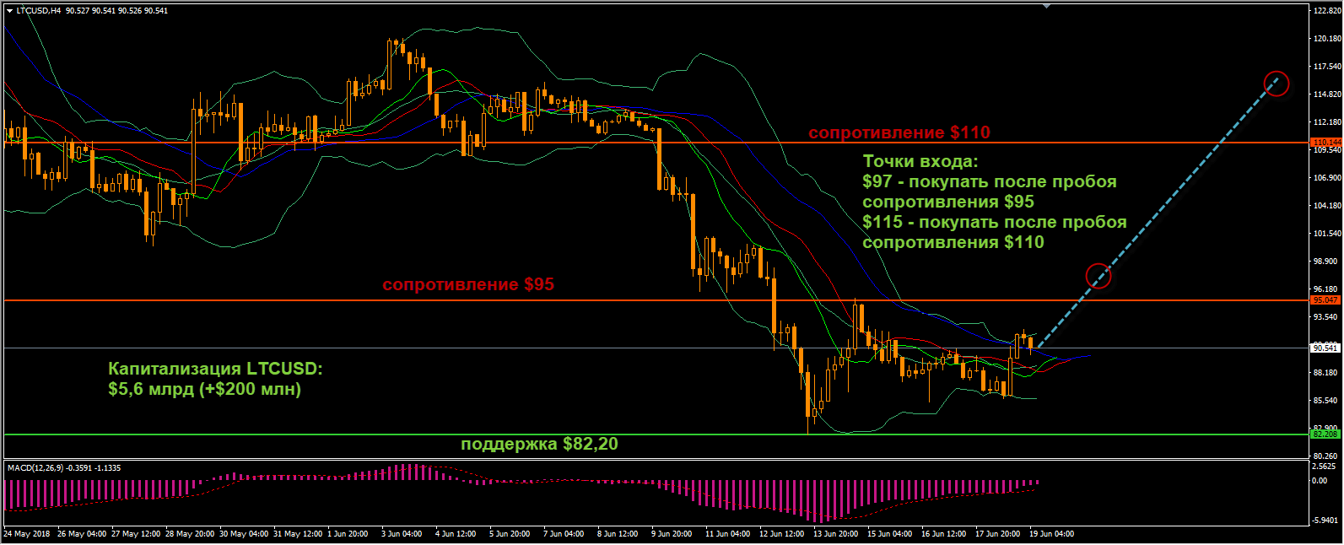The height and width of the screenshot is (545, 1344).
Task: Click '17 Jun 20:00' on the time axis
Action: click(x=997, y=534)
